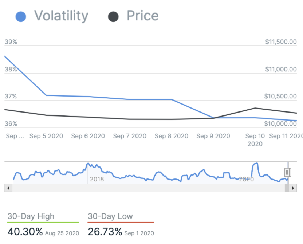Click the 26.73% low value
The image size is (303, 244).
pos(105,232)
